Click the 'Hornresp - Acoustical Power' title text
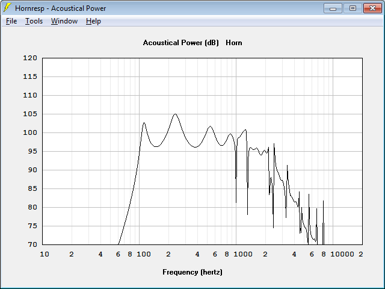 coord(60,8)
